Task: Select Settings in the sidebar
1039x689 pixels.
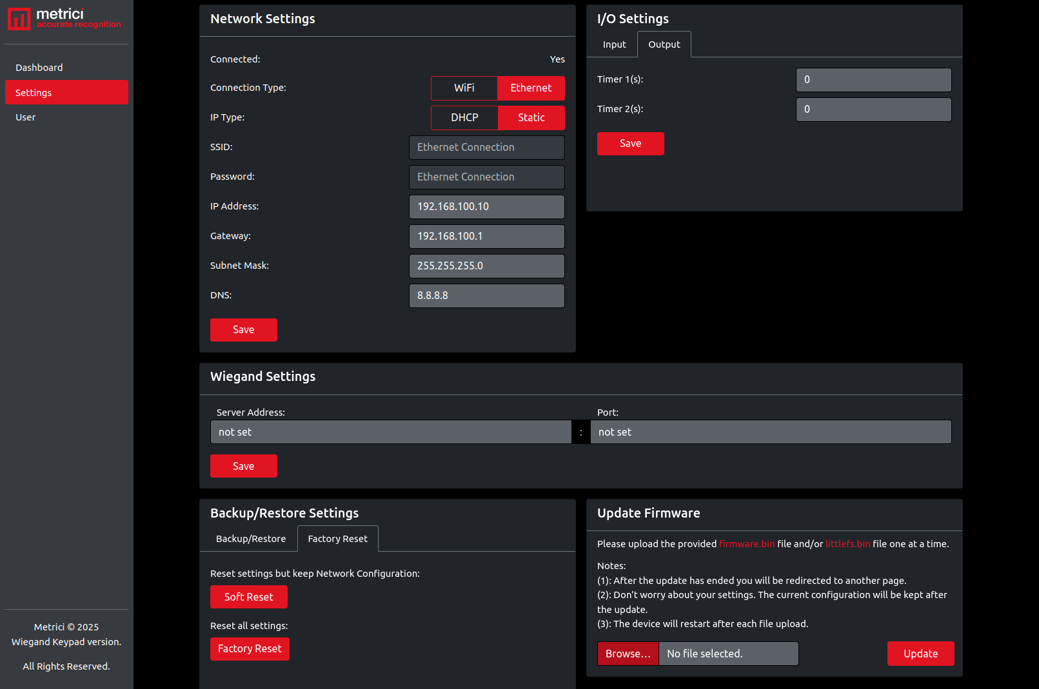Action: pos(66,92)
